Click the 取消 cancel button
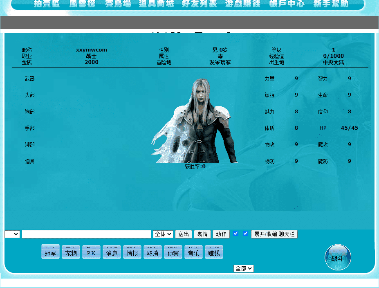 pyautogui.click(x=152, y=253)
